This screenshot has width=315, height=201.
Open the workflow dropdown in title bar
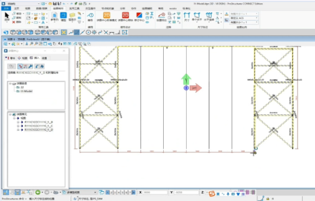(24, 4)
